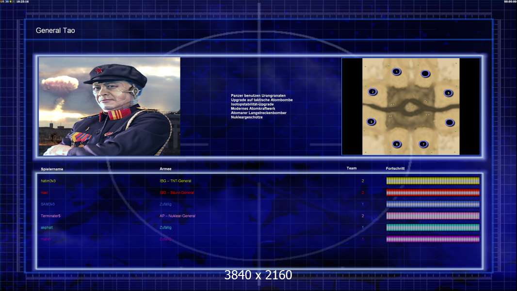Click the team number for SAM3v3

[363, 204]
